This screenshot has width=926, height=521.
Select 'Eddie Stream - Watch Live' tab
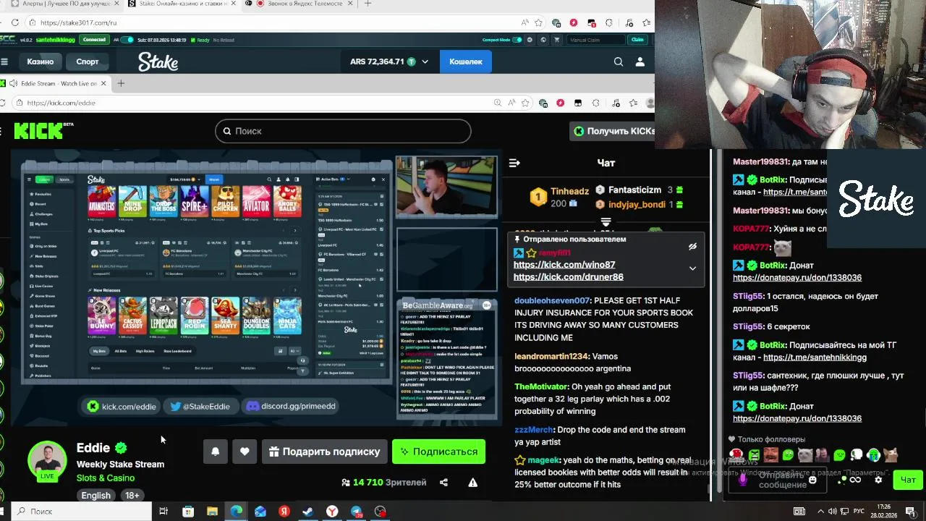coord(54,83)
